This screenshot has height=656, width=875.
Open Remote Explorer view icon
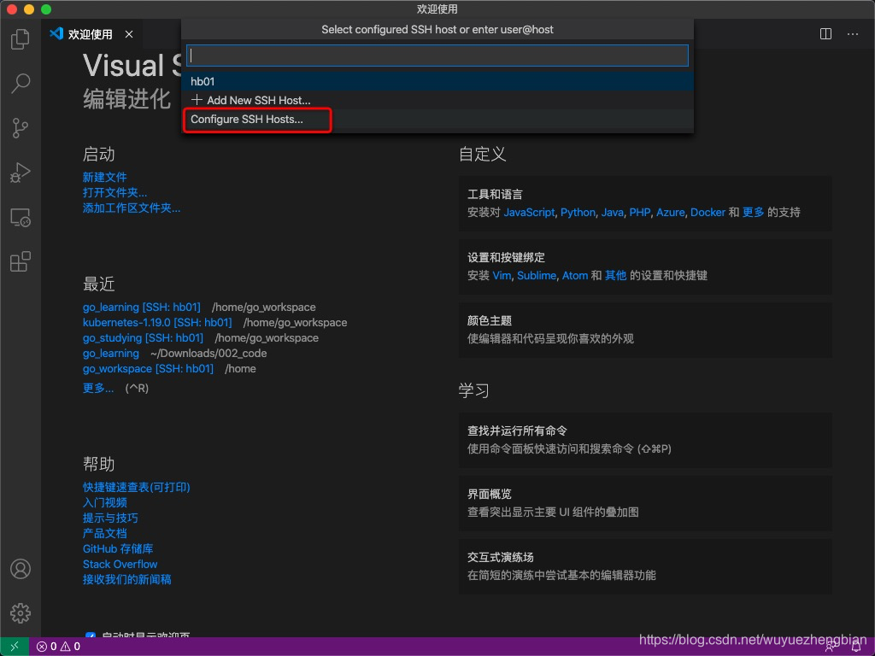click(x=21, y=218)
